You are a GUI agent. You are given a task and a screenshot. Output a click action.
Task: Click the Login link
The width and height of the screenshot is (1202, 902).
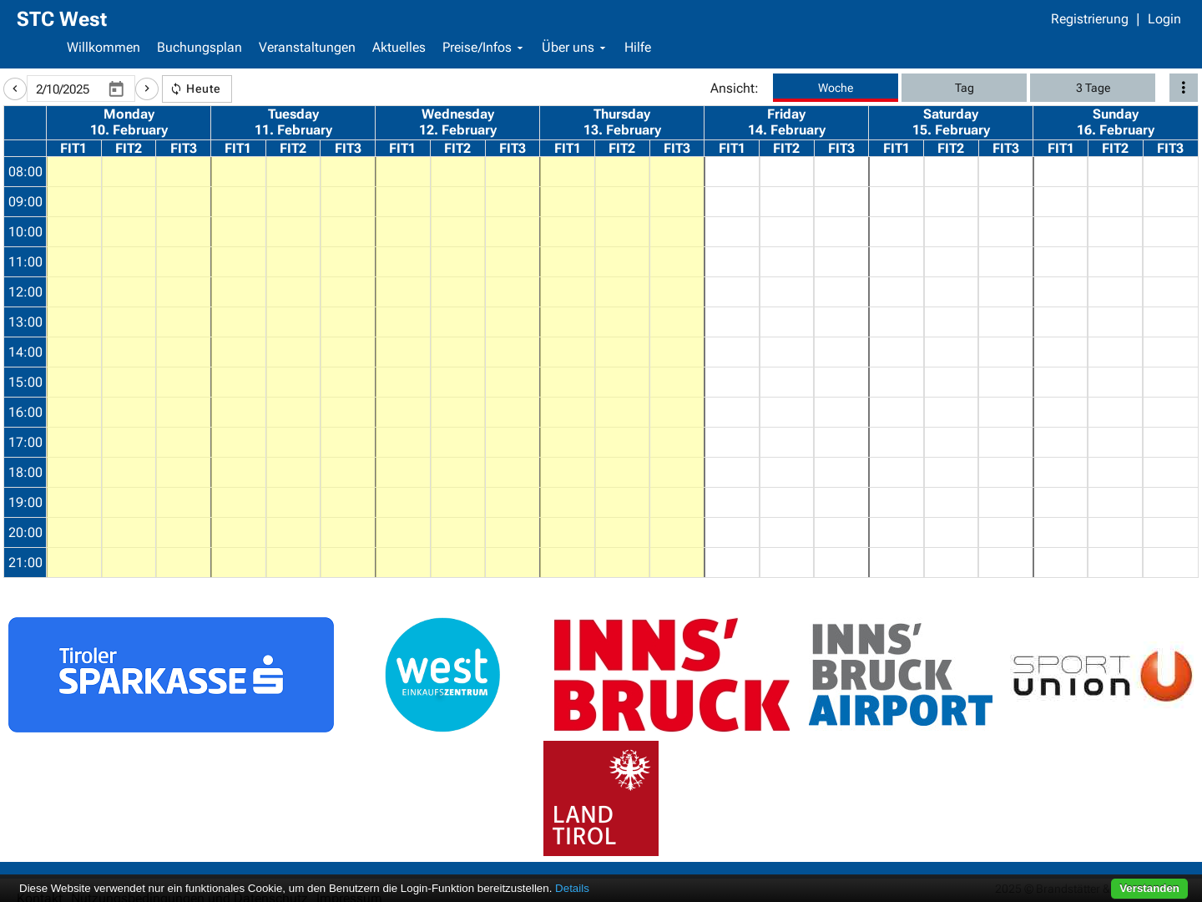[x=1164, y=19]
